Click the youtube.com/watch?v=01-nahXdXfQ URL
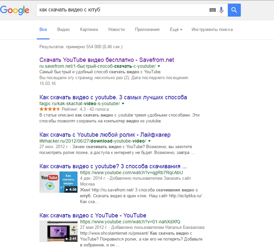The height and width of the screenshot is (248, 274). pyautogui.click(x=130, y=222)
